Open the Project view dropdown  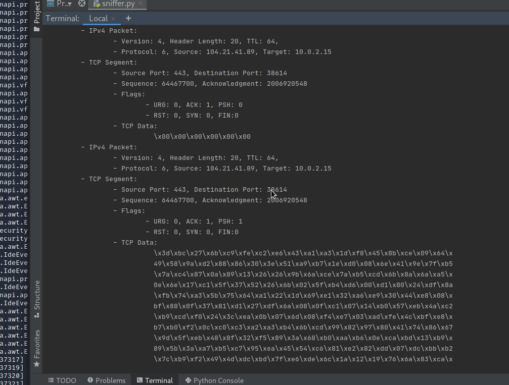click(x=60, y=4)
